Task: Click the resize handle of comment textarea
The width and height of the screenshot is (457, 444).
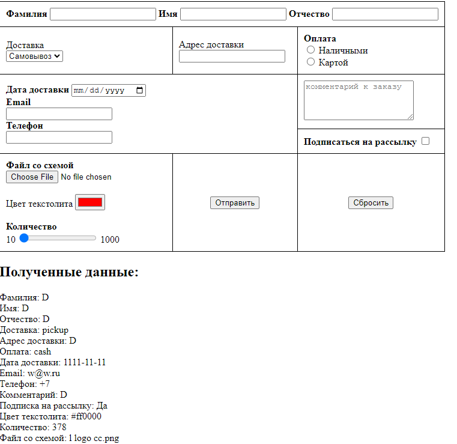Action: coord(410,117)
